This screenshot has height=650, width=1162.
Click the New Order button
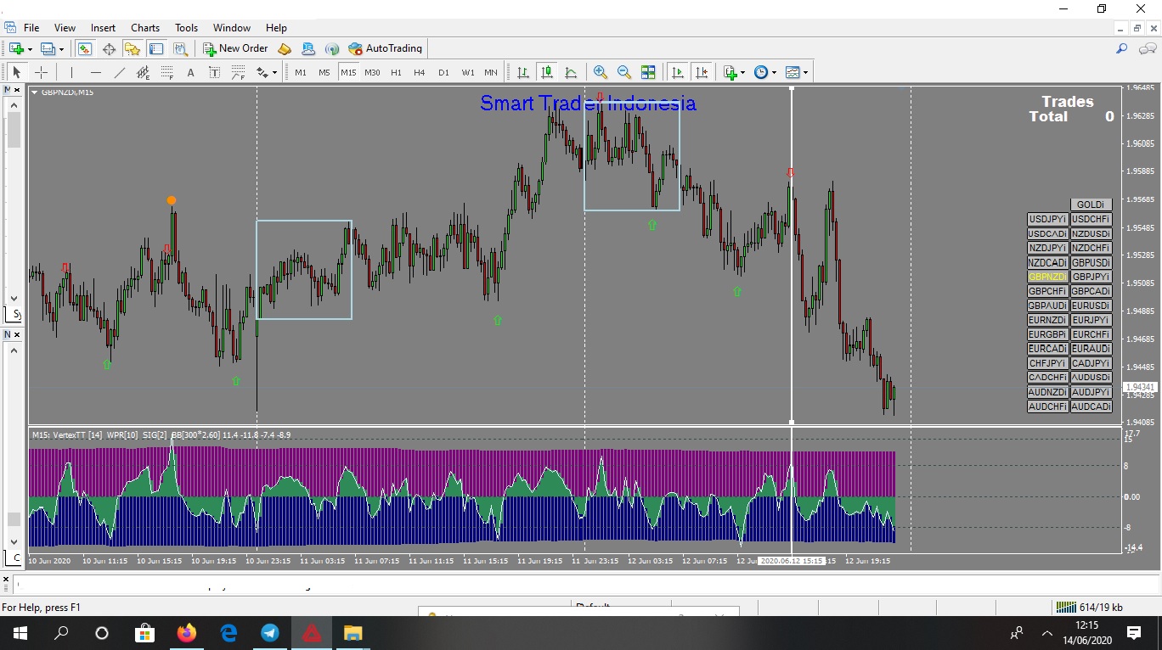(x=235, y=49)
